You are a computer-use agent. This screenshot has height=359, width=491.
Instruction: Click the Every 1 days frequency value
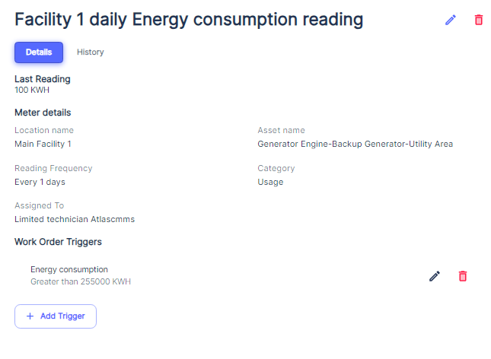(40, 182)
